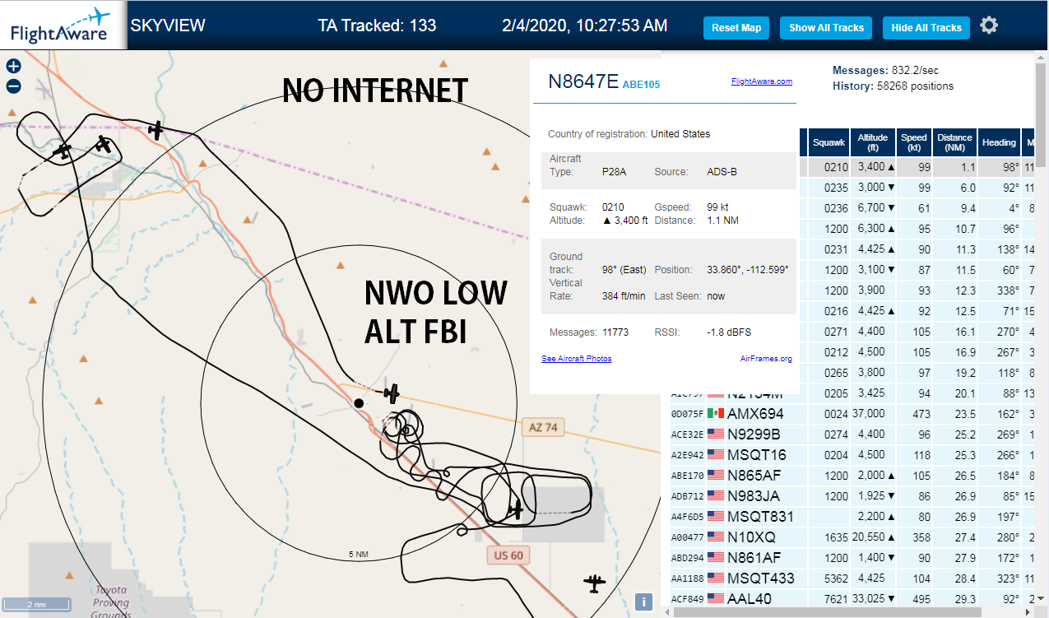Viewport: 1049px width, 618px height.
Task: Click the SKYVIEW title
Action: point(168,26)
